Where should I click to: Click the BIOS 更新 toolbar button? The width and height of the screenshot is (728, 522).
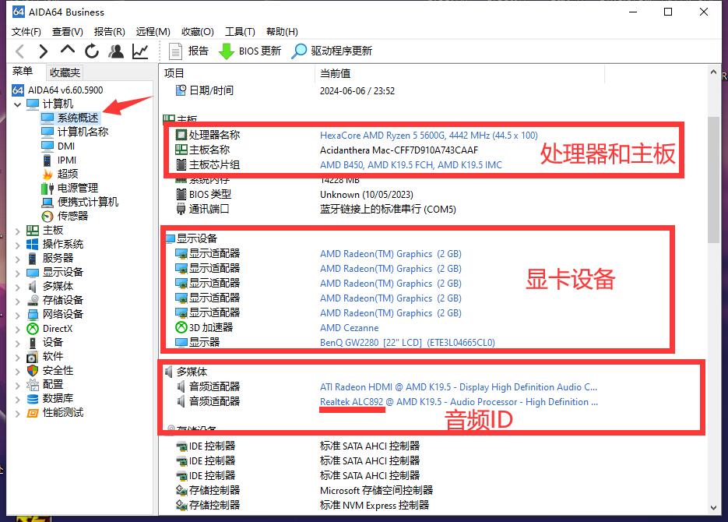pyautogui.click(x=250, y=51)
